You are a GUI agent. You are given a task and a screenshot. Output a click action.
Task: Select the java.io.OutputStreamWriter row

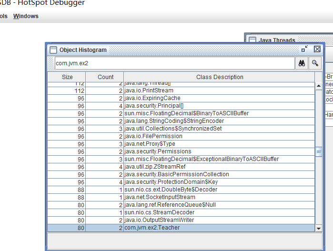click(x=181, y=221)
